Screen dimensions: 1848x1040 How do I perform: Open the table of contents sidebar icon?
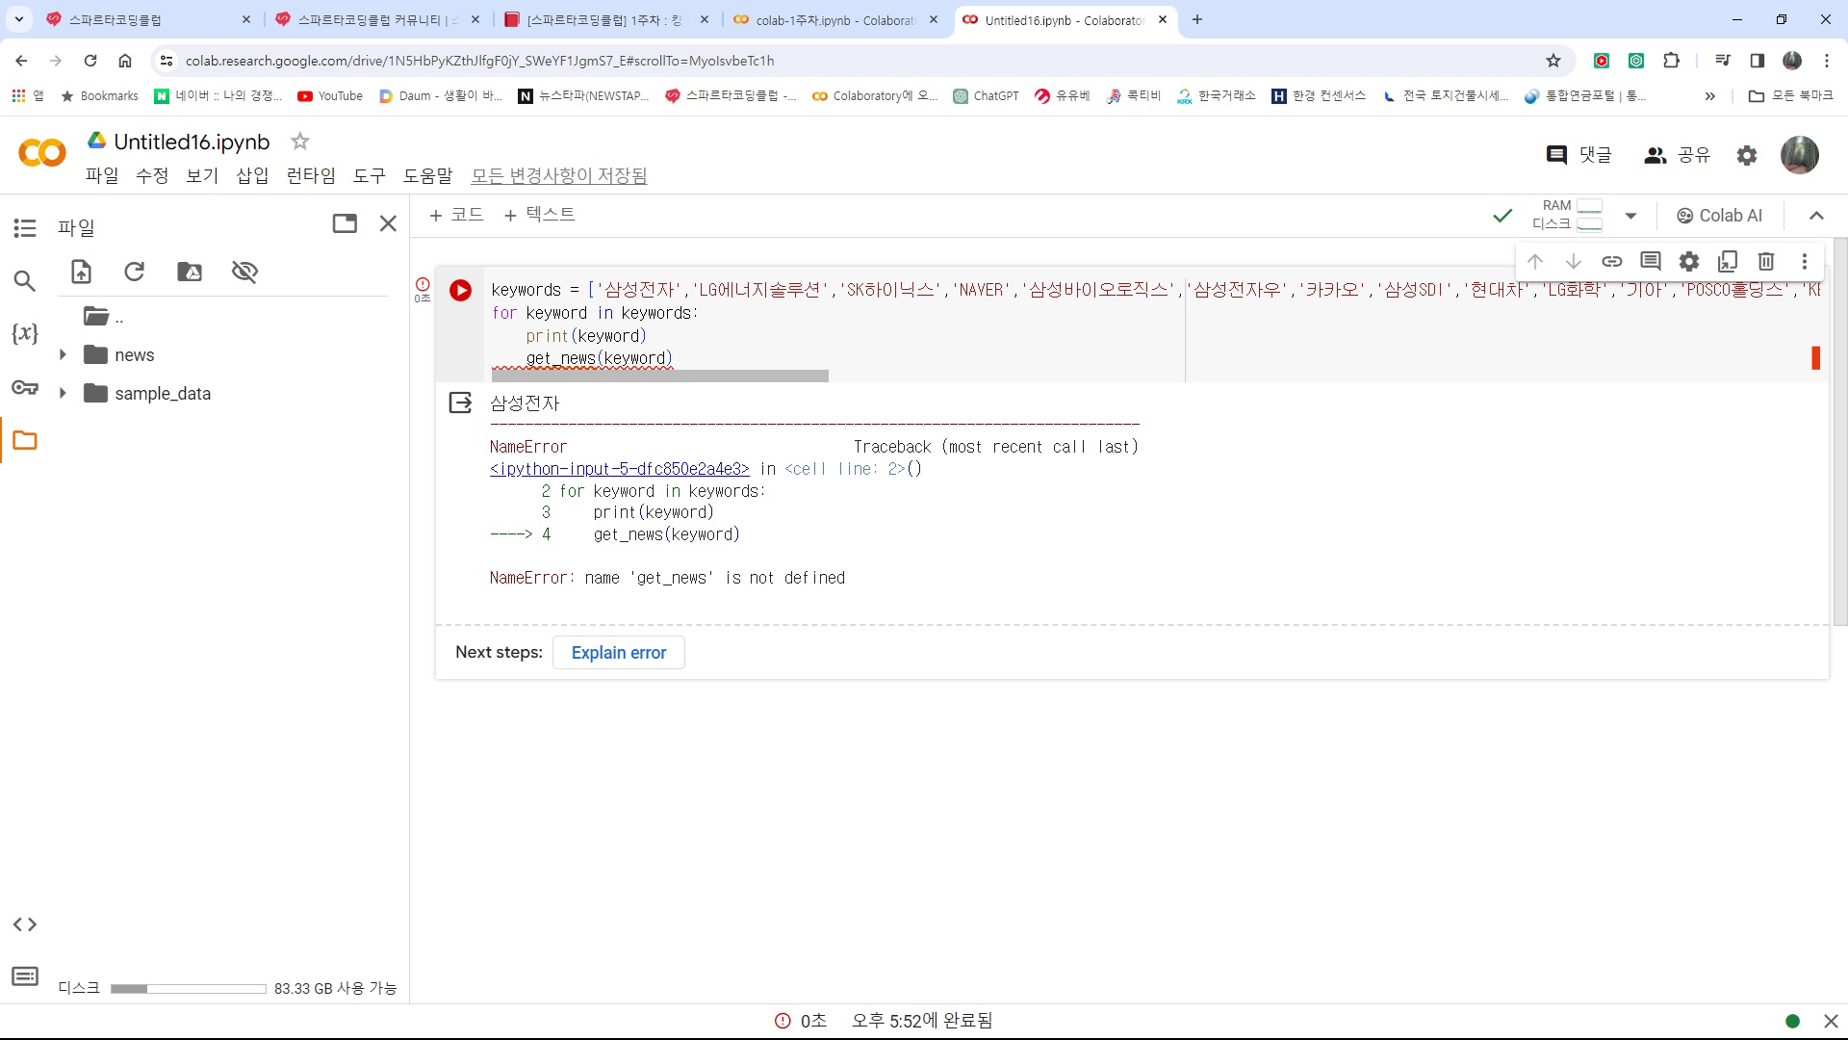(x=25, y=227)
